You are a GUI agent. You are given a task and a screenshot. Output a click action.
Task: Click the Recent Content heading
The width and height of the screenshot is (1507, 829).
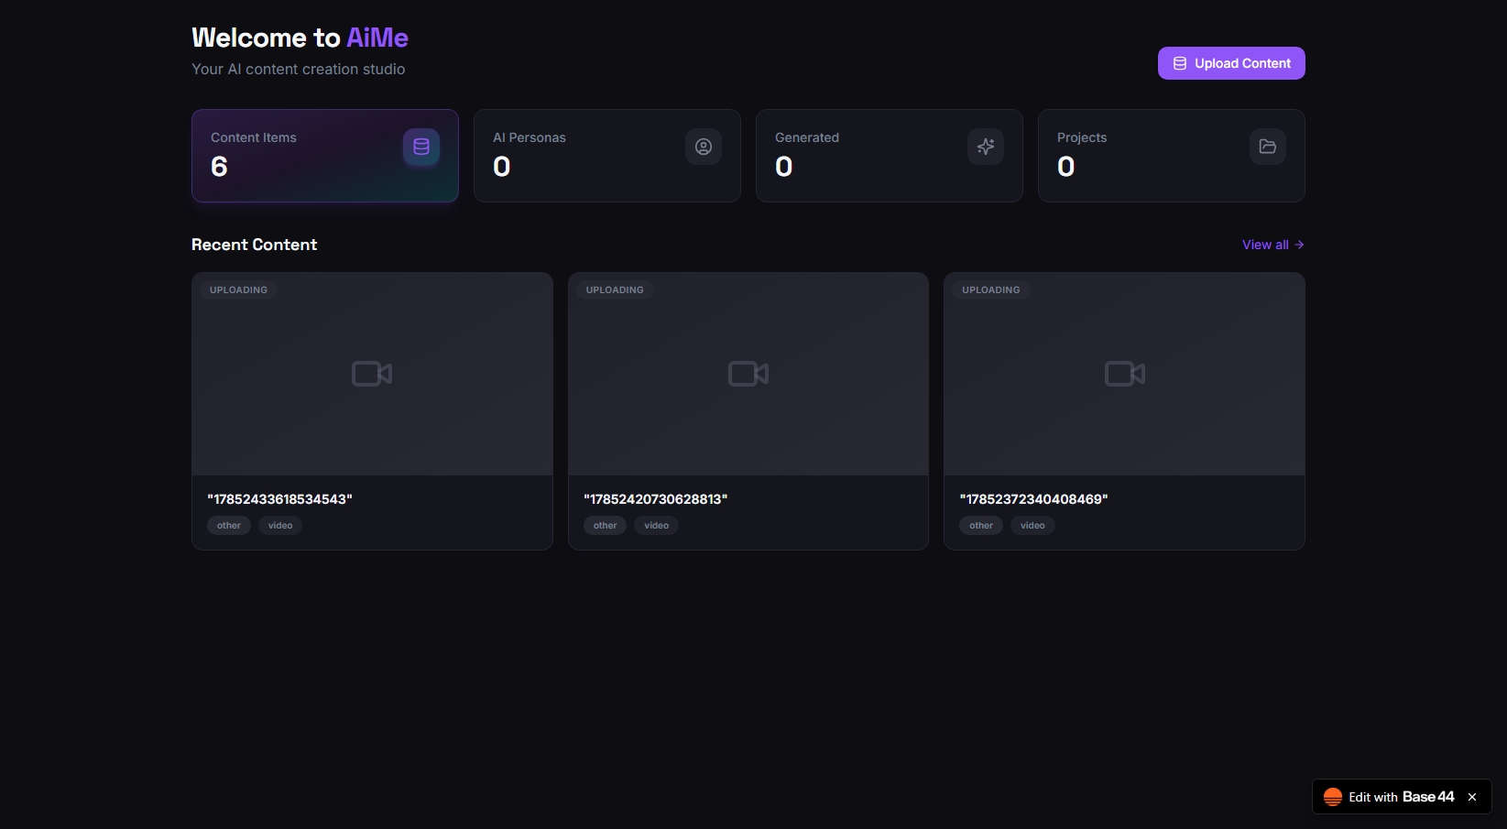[x=255, y=245]
